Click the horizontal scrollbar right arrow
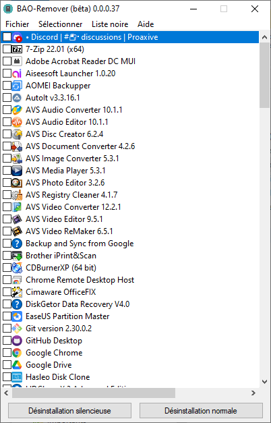Viewport: 271px width, 423px height. [253, 393]
